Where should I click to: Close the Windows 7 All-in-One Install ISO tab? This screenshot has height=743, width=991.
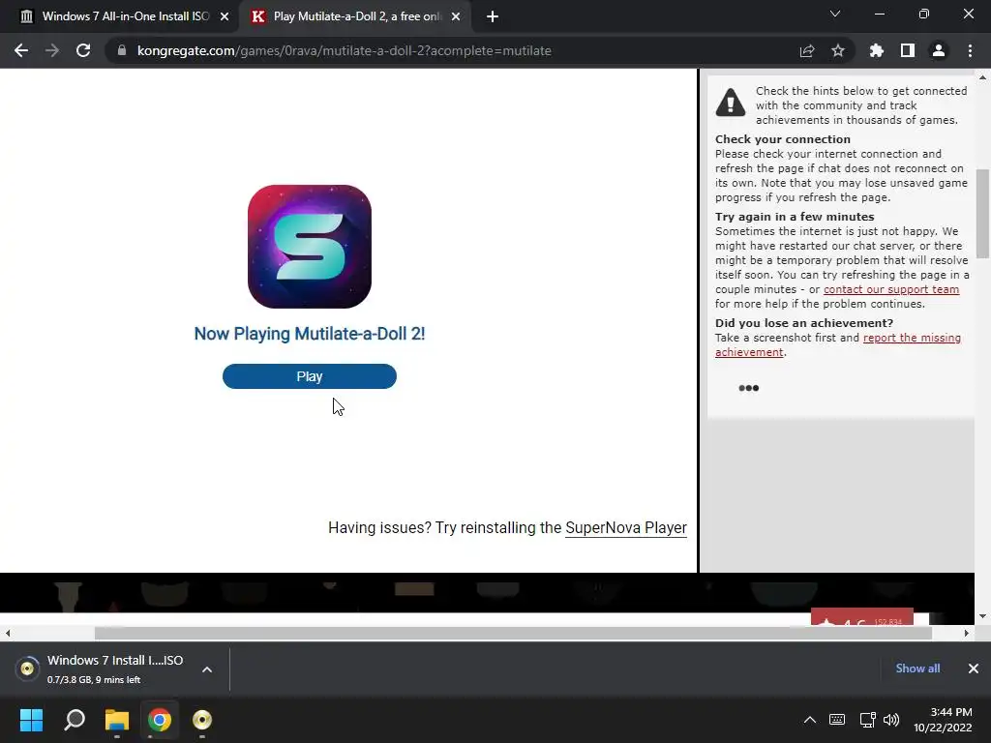(225, 16)
